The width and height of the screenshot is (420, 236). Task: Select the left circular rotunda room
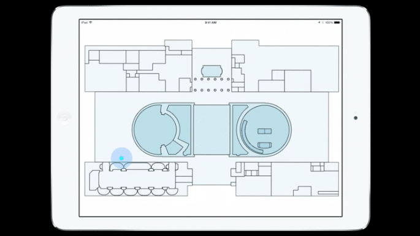[155, 130]
